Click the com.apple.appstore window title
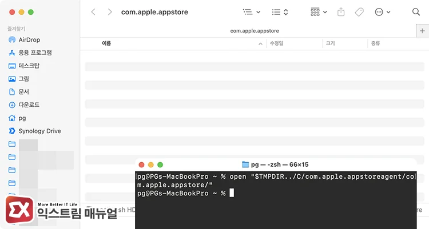429x229 pixels. [154, 12]
